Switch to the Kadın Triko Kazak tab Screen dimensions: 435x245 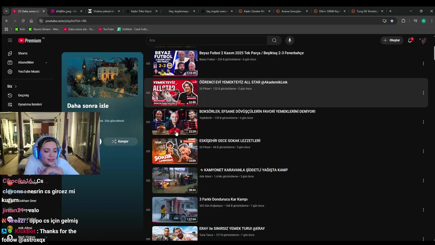(x=141, y=11)
